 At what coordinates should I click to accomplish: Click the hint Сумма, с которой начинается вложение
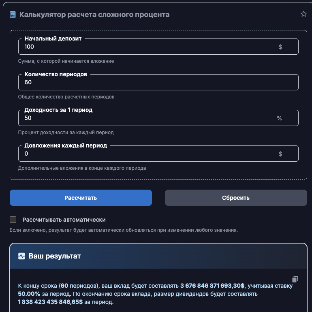click(66, 61)
